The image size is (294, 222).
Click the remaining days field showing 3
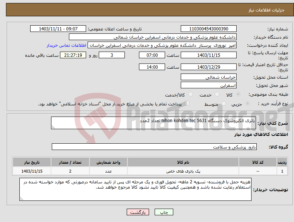point(112,55)
